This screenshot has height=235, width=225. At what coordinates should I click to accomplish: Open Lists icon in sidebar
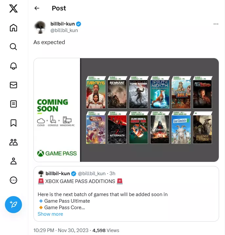[13, 104]
